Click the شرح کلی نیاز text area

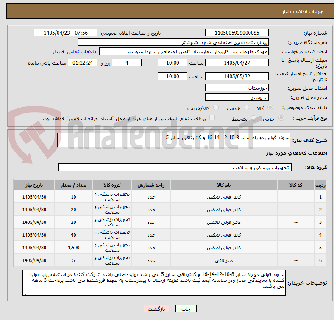pyautogui.click(x=174, y=140)
